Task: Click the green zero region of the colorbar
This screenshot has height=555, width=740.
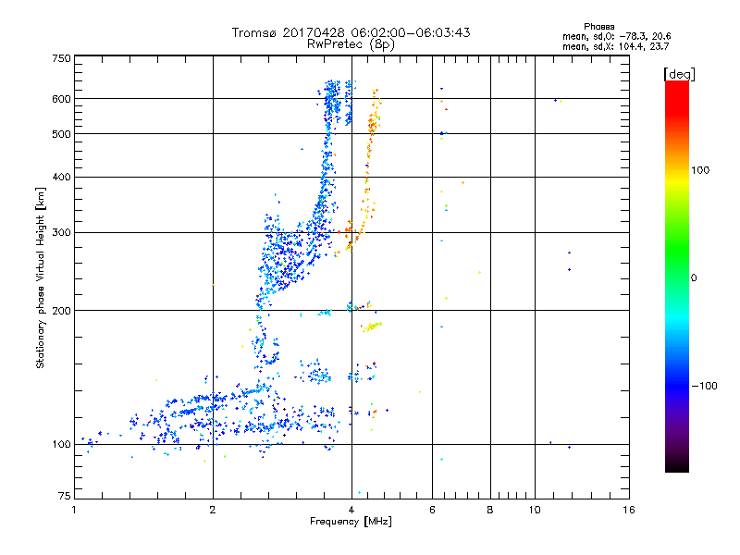Action: (677, 277)
